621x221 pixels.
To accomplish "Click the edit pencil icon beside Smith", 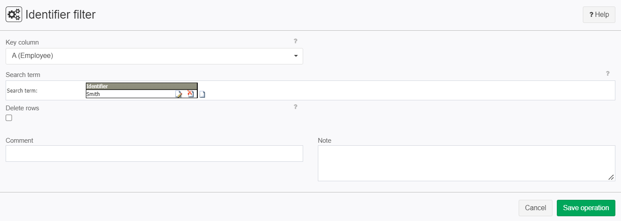I will (179, 94).
